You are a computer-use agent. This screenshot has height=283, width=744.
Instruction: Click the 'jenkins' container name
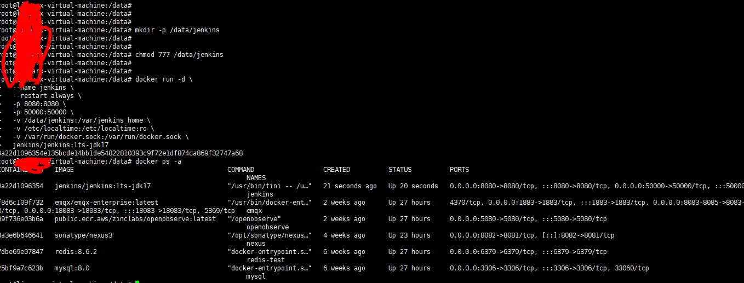click(x=260, y=194)
